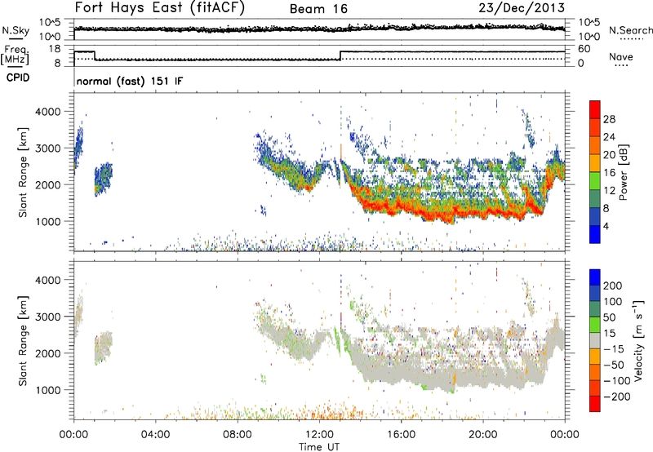Select the power panel "Slant Range [km]" label
The height and width of the screenshot is (452, 653).
pos(24,172)
